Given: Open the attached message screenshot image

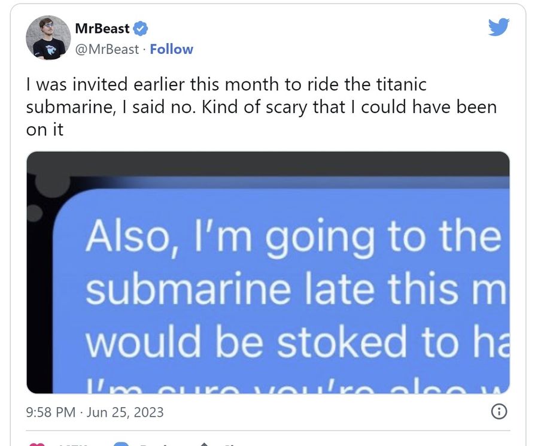Looking at the screenshot, I should click(268, 272).
